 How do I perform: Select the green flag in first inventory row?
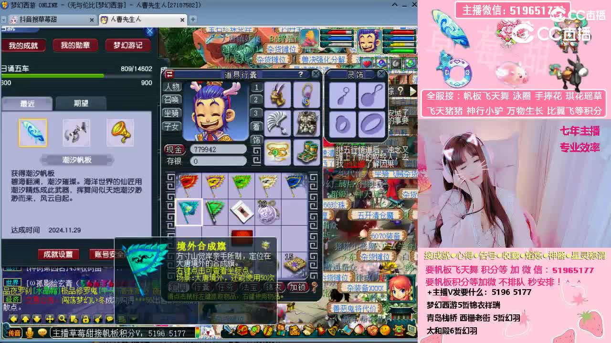click(241, 186)
